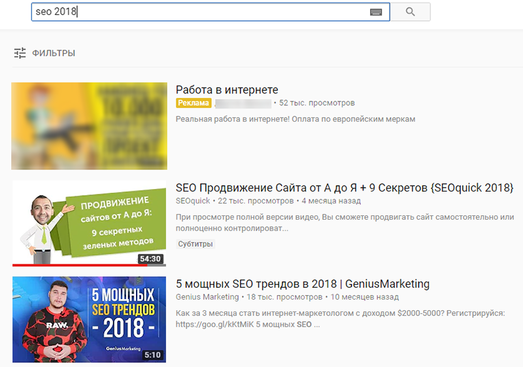Click the 5:10 duration label
The width and height of the screenshot is (523, 367).
pyautogui.click(x=152, y=355)
